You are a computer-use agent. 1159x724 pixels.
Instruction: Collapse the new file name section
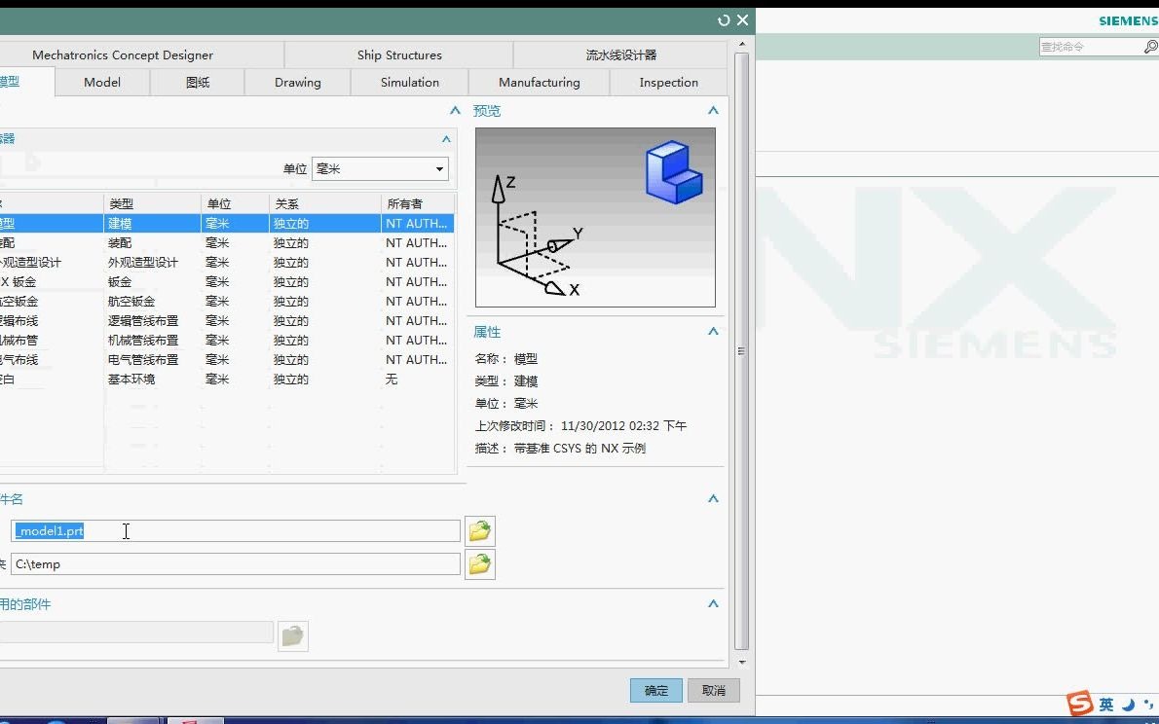(713, 498)
